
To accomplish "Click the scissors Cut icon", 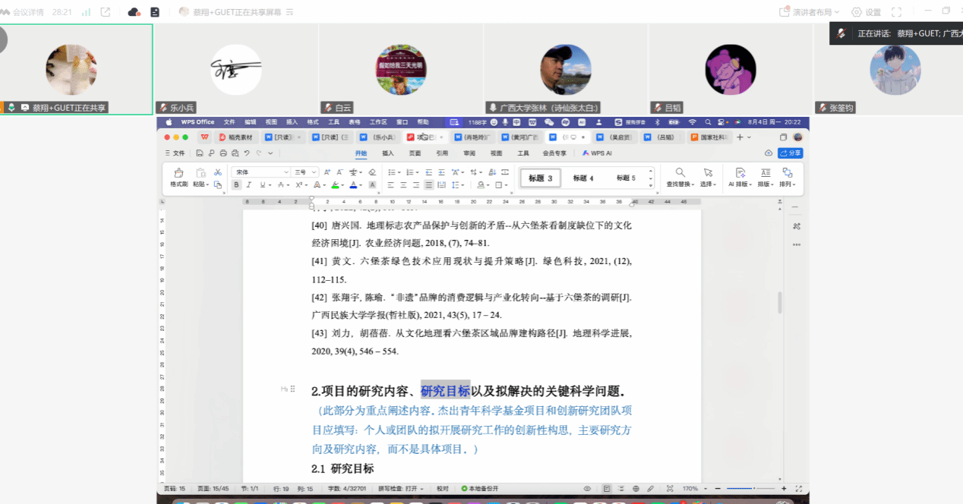I will (218, 172).
